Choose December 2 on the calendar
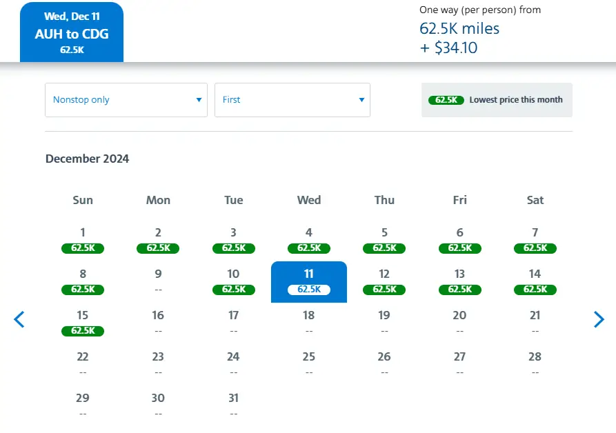This screenshot has width=616, height=433. tap(158, 240)
